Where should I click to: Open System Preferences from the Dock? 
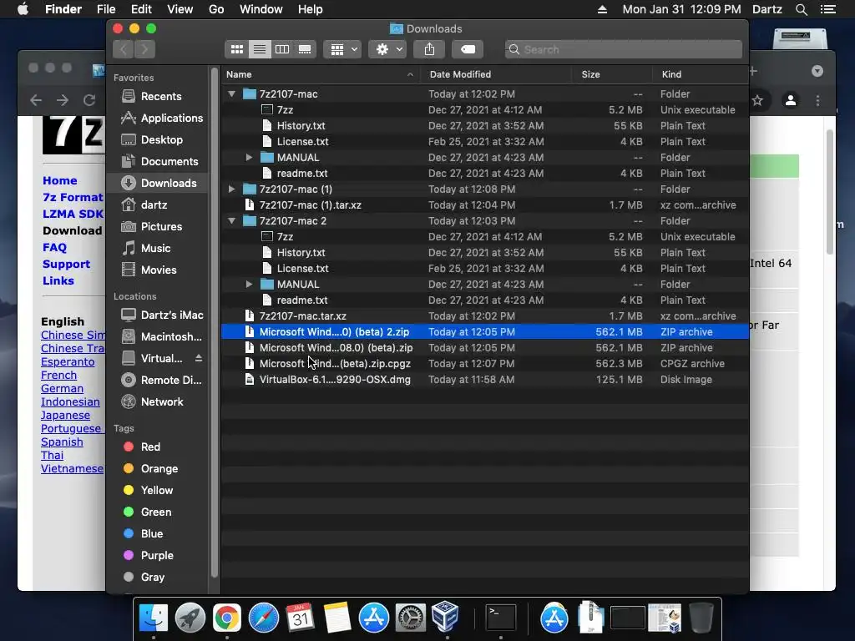410,618
